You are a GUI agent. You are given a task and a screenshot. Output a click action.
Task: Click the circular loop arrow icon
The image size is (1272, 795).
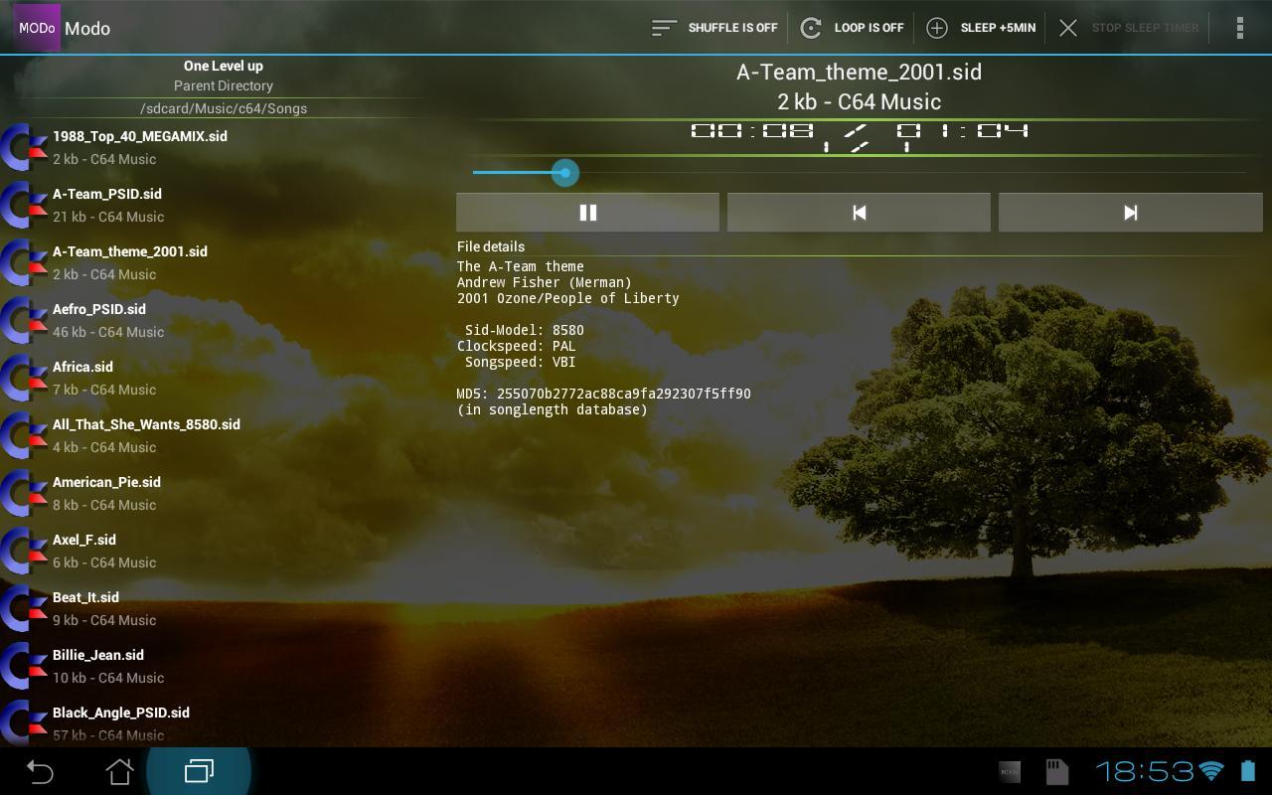[x=811, y=28]
